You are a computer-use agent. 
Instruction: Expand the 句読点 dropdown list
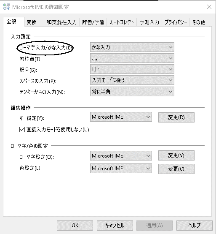pyautogui.click(x=132, y=58)
